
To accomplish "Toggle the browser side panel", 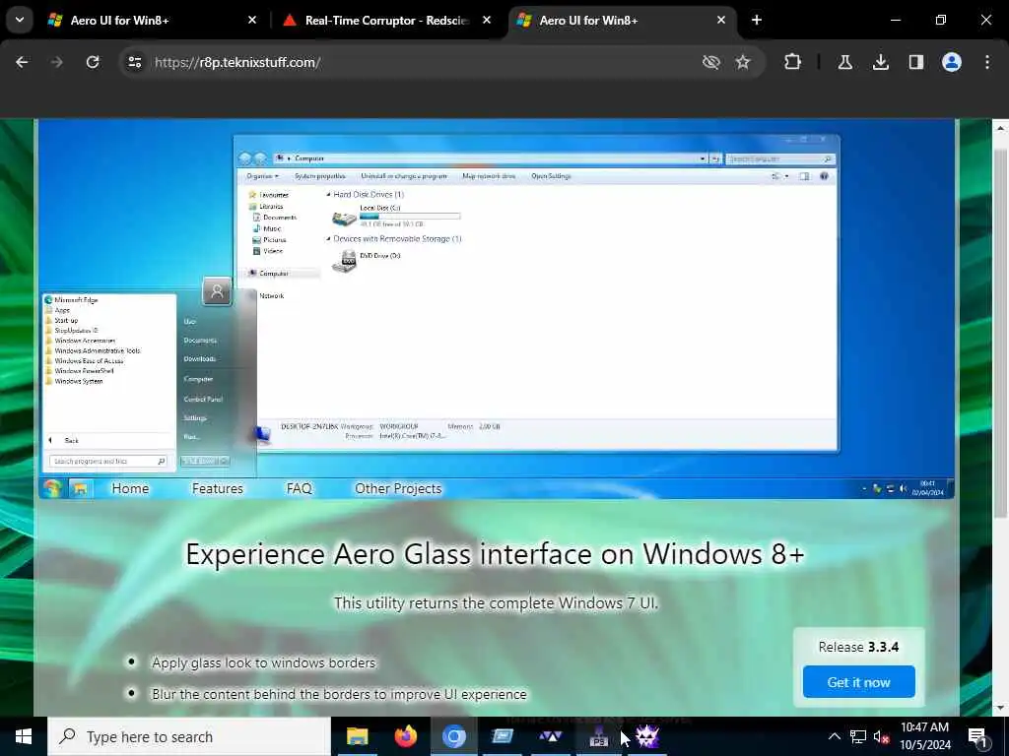I will [915, 62].
